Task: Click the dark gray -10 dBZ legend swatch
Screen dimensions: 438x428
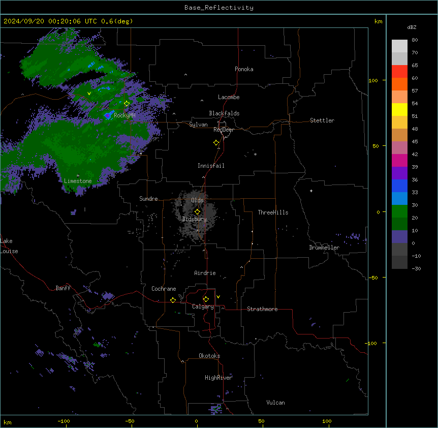Action: pos(399,262)
